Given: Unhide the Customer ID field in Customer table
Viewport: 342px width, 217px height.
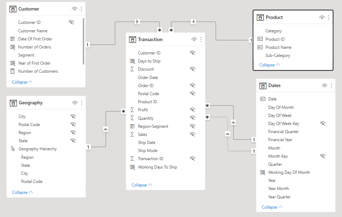Looking at the screenshot, I should click(x=71, y=22).
